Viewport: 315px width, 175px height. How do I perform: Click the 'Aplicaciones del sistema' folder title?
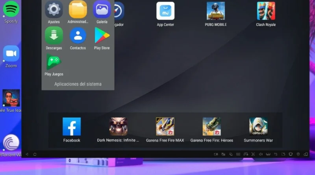[78, 84]
